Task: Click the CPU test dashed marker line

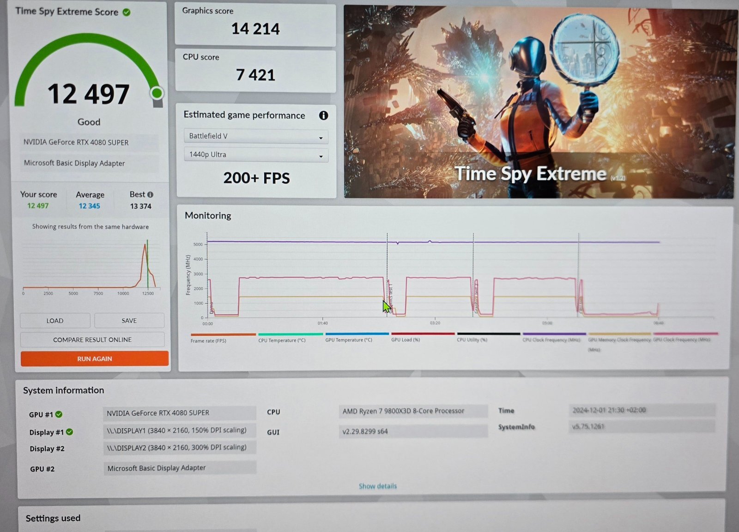Action: point(578,275)
